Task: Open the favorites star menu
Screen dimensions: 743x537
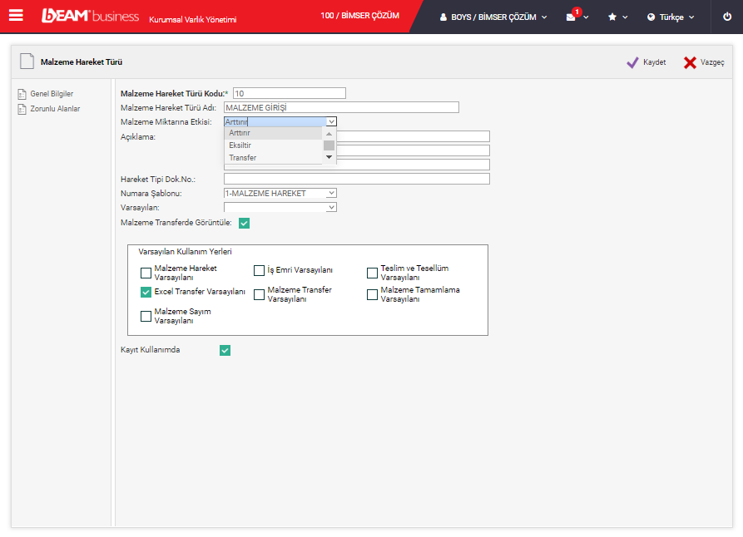Action: click(612, 17)
